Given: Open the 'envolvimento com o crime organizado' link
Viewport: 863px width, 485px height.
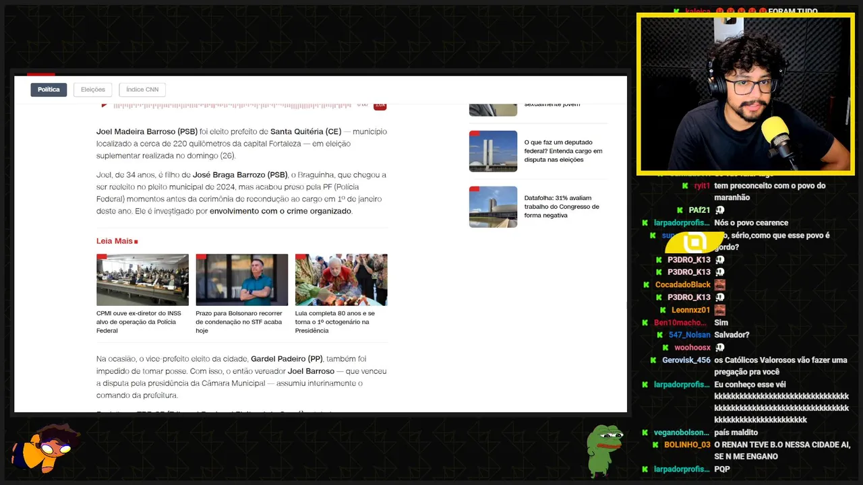Looking at the screenshot, I should point(280,212).
